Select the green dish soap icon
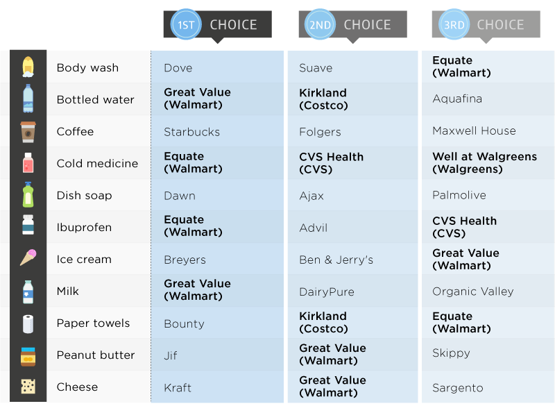This screenshot has width=555, height=406. [x=28, y=195]
